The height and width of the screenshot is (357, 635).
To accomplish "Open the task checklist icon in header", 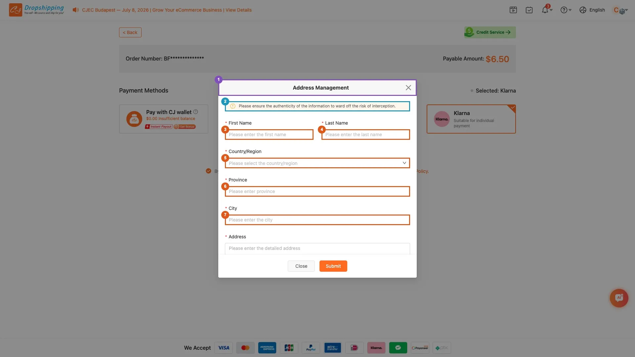I will [529, 10].
